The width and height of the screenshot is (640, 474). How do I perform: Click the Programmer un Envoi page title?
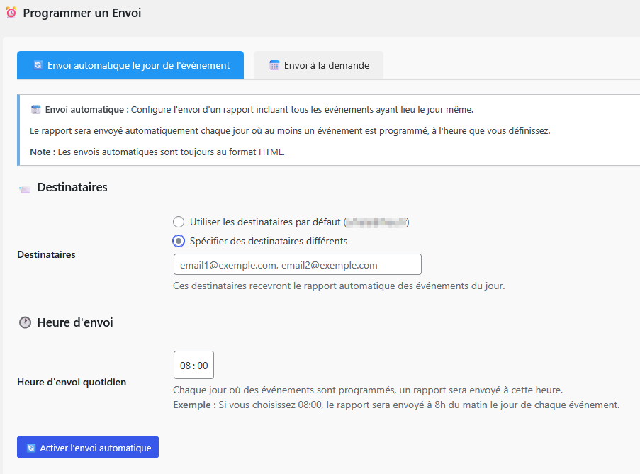[x=82, y=13]
